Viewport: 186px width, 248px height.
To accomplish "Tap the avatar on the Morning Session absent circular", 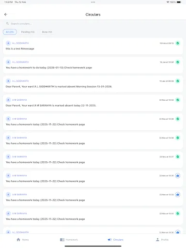I will tap(8, 81).
